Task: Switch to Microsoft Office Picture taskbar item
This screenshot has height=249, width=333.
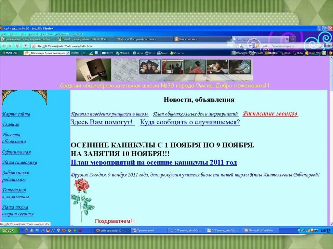Action: 261,230
